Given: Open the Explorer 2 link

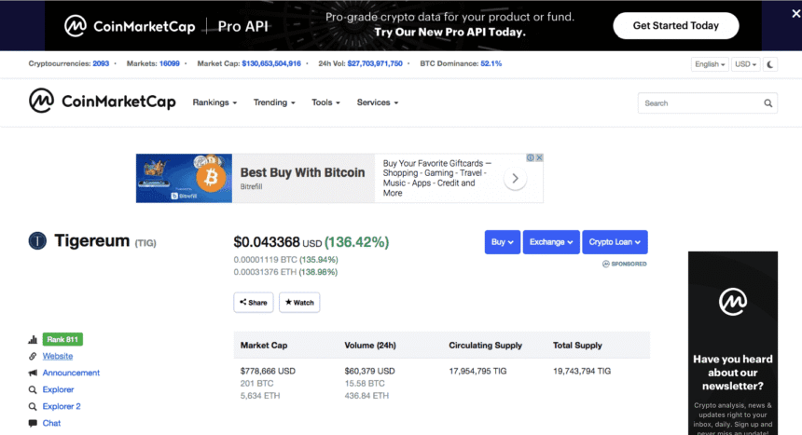Looking at the screenshot, I should click(62, 407).
